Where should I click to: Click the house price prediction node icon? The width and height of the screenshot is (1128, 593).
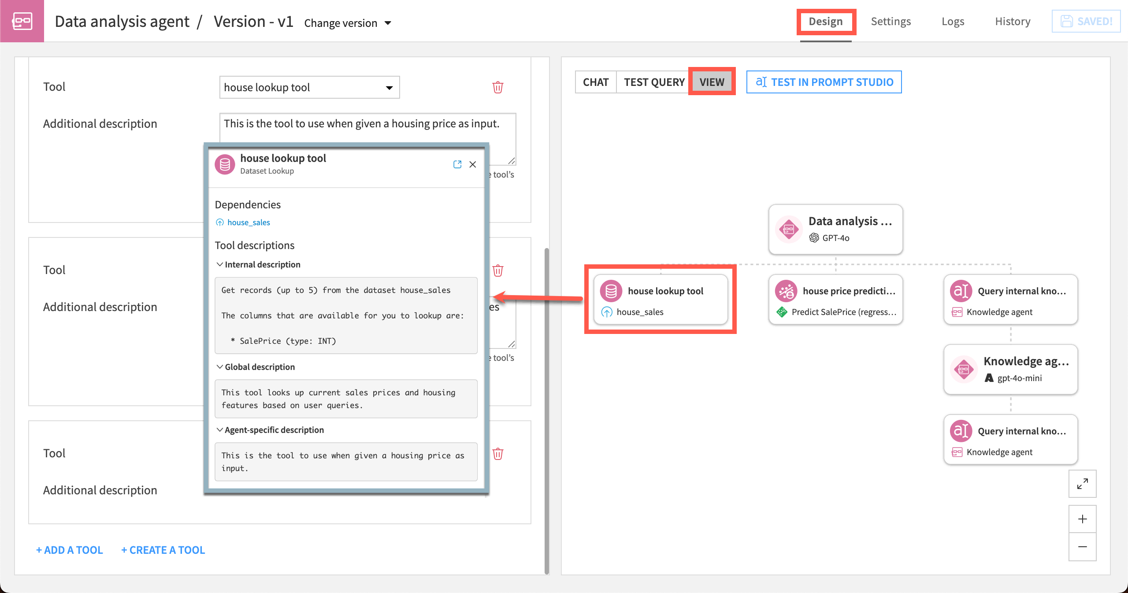(787, 291)
